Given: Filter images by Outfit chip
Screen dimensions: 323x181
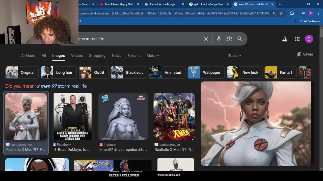Looking at the screenshot, I should [x=94, y=72].
